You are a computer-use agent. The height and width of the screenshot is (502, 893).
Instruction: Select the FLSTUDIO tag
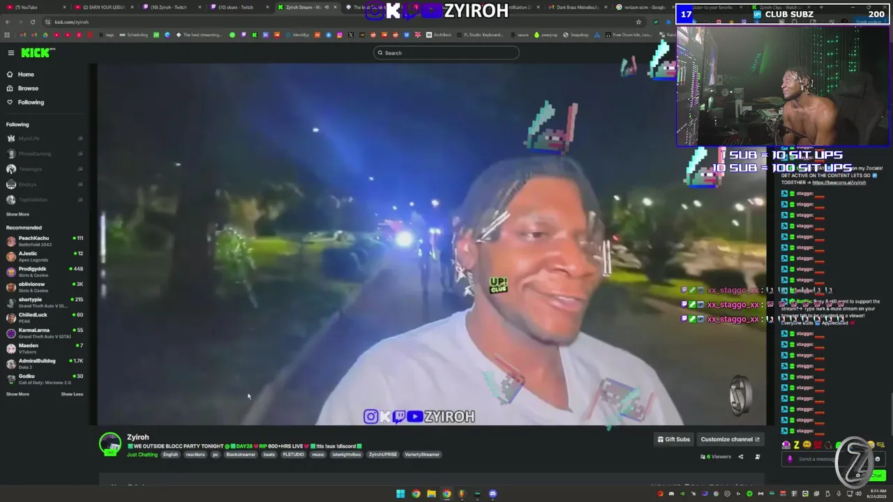coord(293,455)
